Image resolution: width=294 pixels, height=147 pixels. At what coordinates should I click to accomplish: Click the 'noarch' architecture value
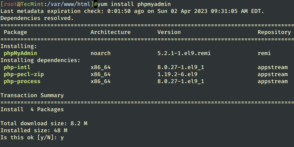click(x=101, y=53)
